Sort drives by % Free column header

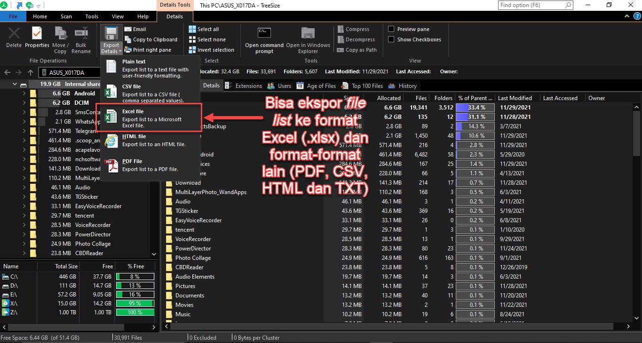pos(135,266)
